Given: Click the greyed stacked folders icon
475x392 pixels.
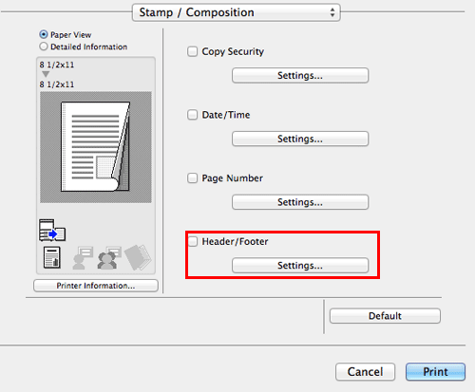Looking at the screenshot, I should coord(138,257).
